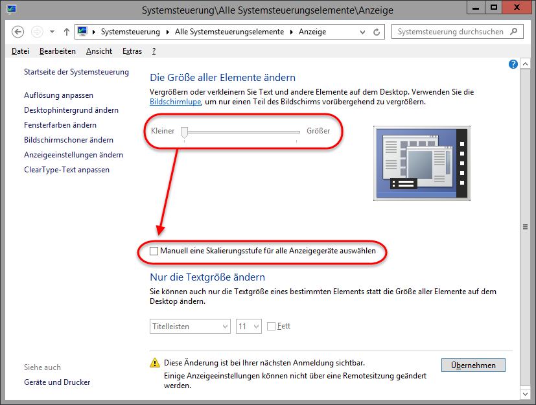This screenshot has width=536, height=405.
Task: Click the monitor icon in address bar
Action: pos(82,32)
